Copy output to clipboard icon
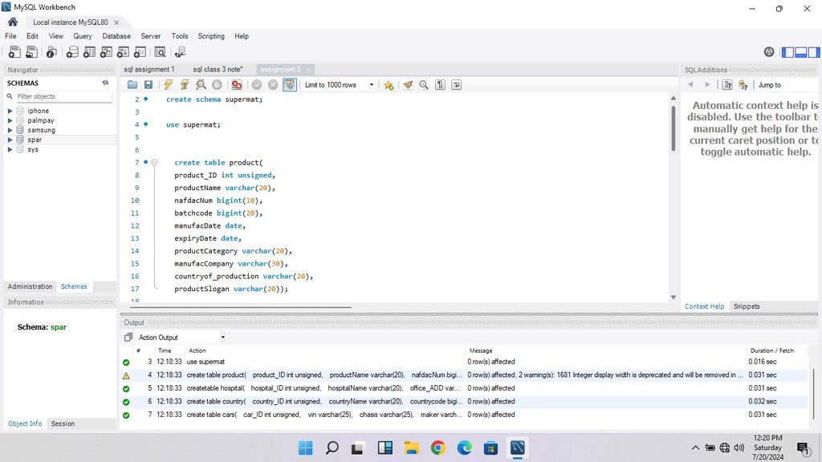The image size is (822, 462). tap(128, 338)
